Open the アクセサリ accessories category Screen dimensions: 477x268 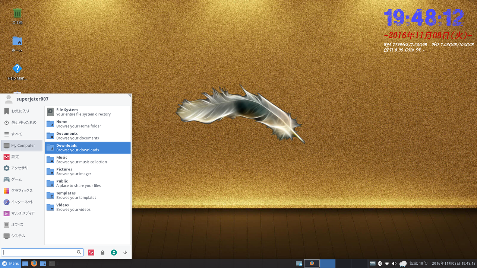[x=22, y=168]
